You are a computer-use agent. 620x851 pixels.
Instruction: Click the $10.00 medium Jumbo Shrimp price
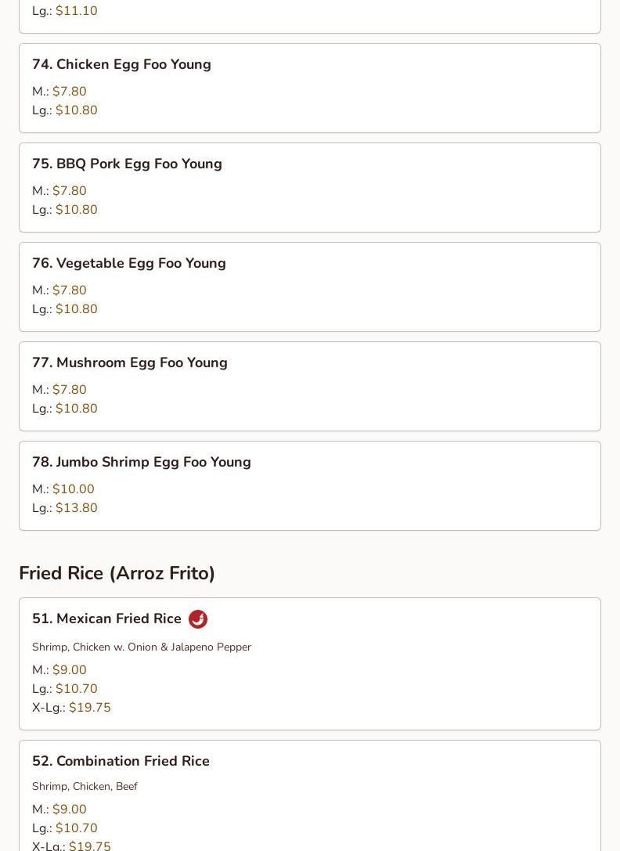[74, 489]
